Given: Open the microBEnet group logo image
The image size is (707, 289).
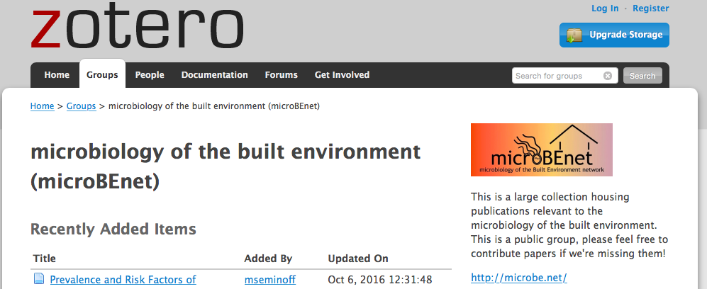Looking at the screenshot, I should coord(542,149).
